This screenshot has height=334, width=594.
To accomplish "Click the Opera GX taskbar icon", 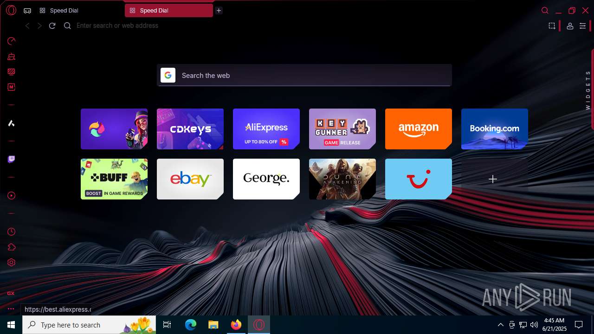I will pos(259,325).
